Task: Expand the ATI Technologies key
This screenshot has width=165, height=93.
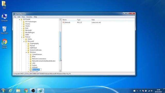Action: click(22, 22)
